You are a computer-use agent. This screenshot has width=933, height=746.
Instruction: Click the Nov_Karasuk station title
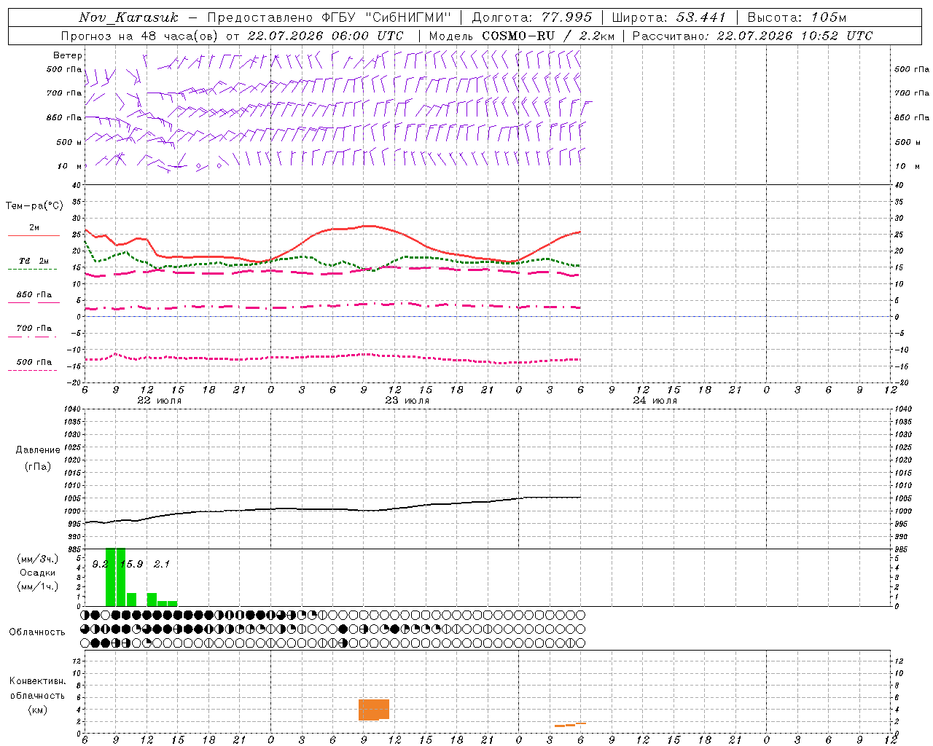click(128, 17)
